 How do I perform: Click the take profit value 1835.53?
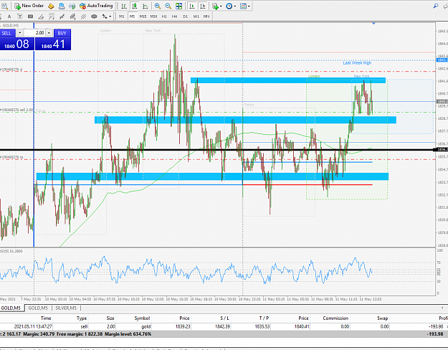[x=262, y=326]
